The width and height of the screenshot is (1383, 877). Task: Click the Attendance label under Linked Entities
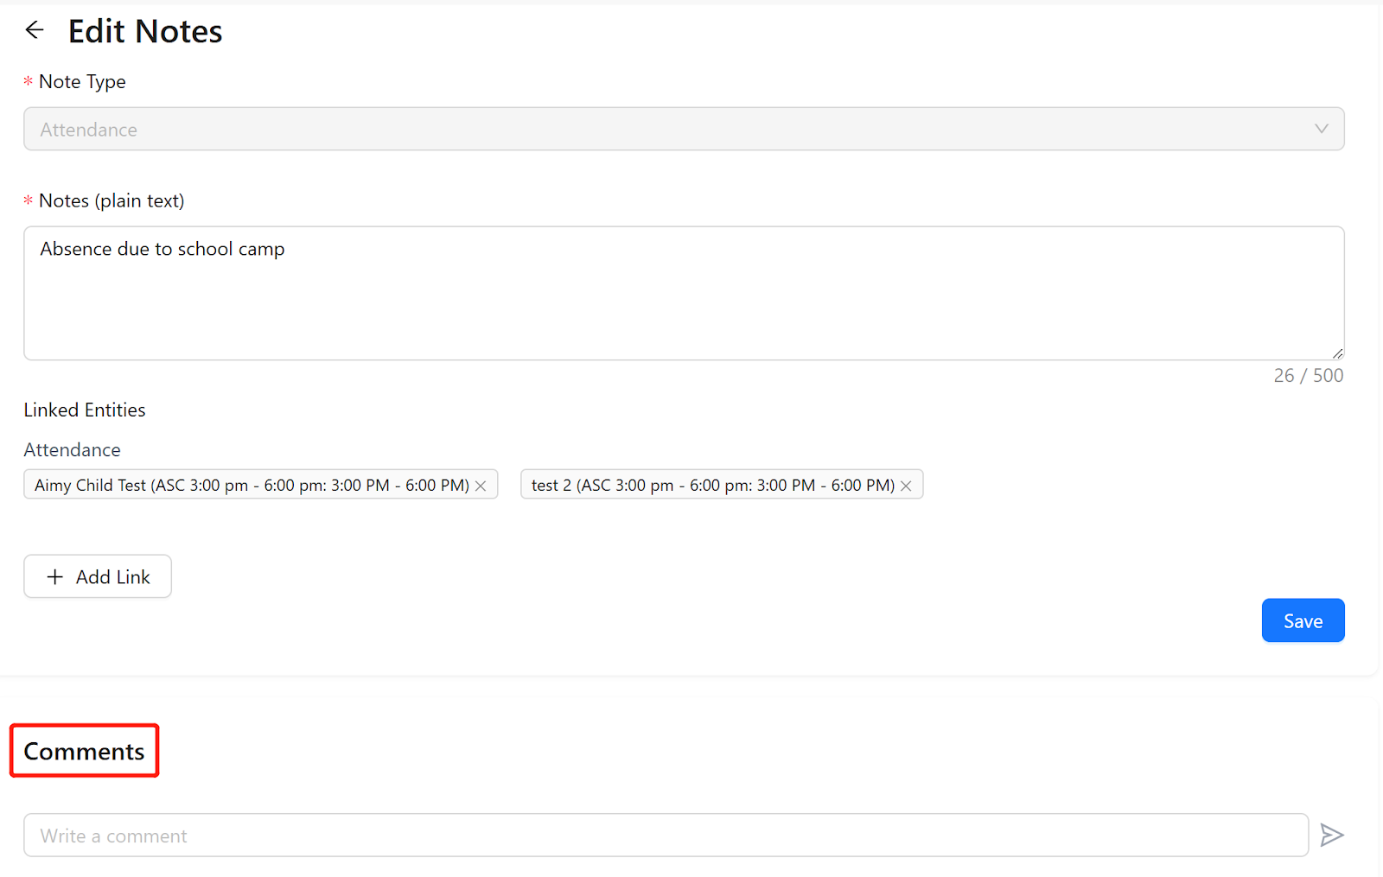pyautogui.click(x=72, y=449)
